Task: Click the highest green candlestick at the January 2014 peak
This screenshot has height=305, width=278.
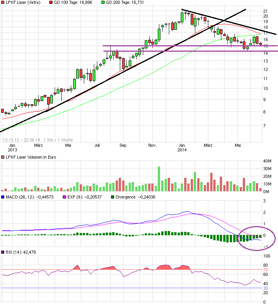Action: [x=182, y=17]
